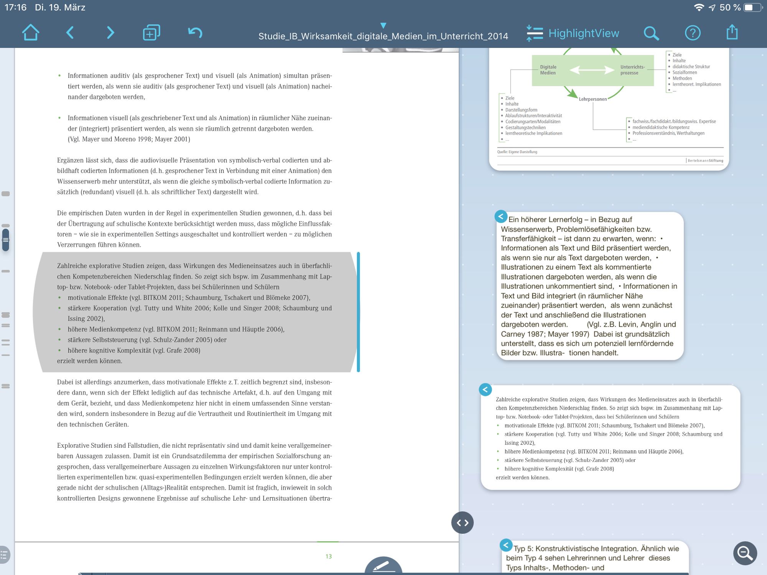Open the help question mark

(x=693, y=33)
